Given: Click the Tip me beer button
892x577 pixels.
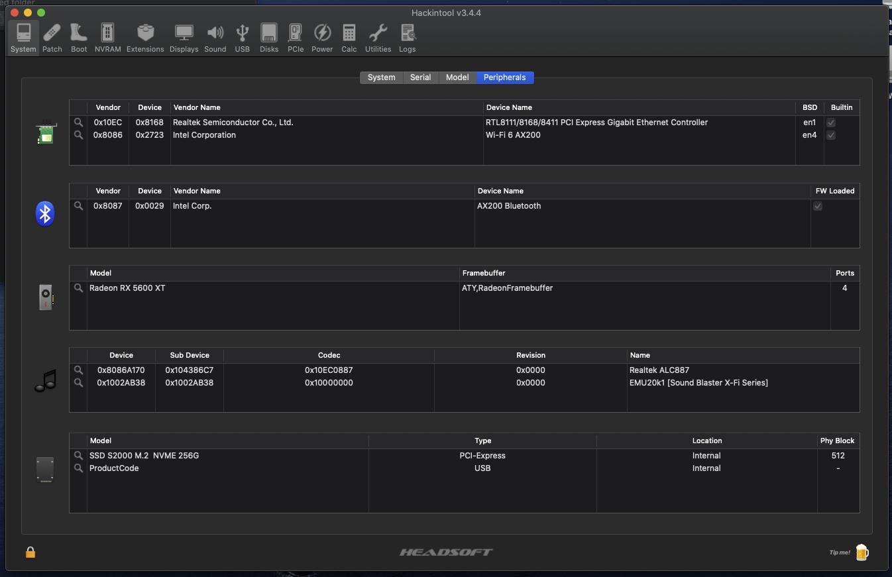Looking at the screenshot, I should click(861, 552).
